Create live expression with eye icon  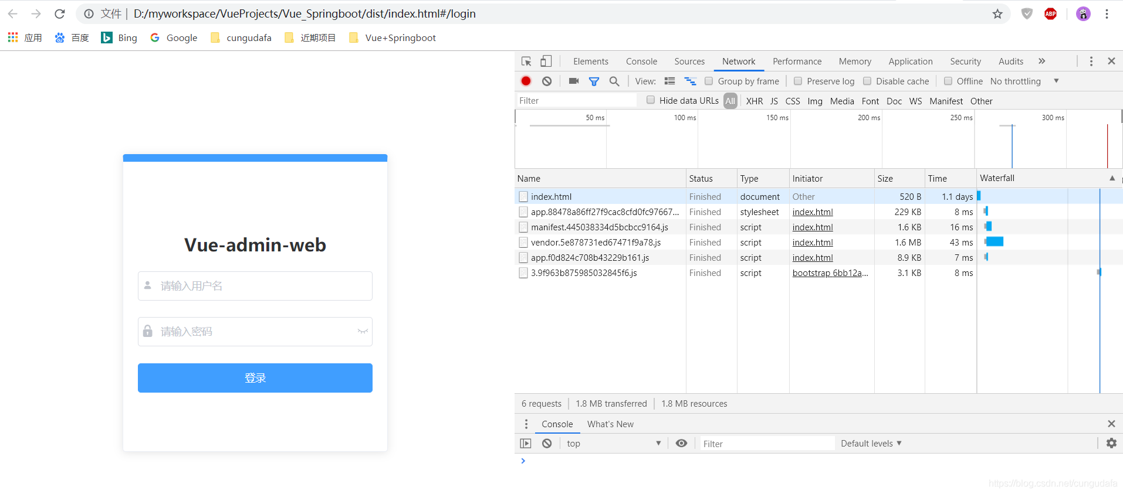(681, 443)
